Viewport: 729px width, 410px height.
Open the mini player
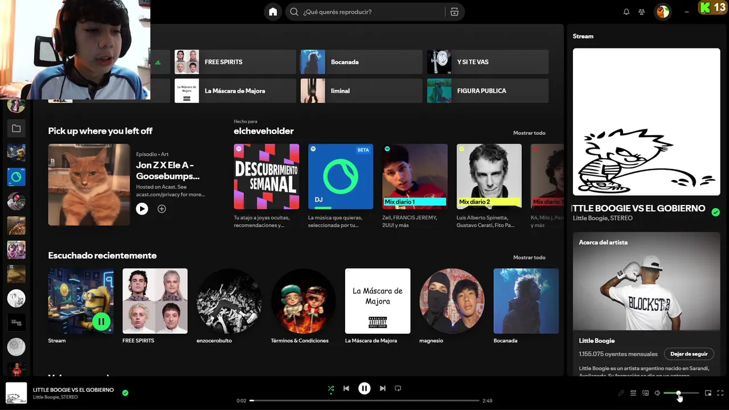click(x=708, y=393)
